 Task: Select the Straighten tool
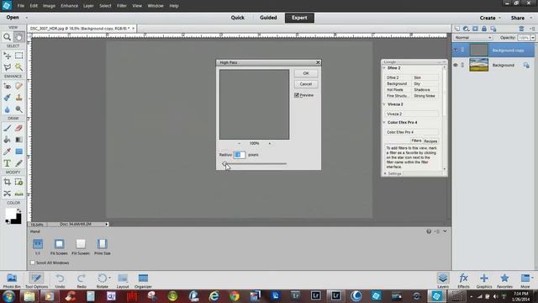18,194
